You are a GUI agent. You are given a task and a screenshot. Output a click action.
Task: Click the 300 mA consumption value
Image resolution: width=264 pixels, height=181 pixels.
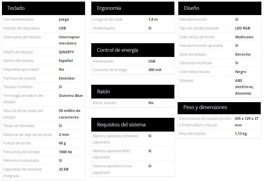(x=155, y=70)
